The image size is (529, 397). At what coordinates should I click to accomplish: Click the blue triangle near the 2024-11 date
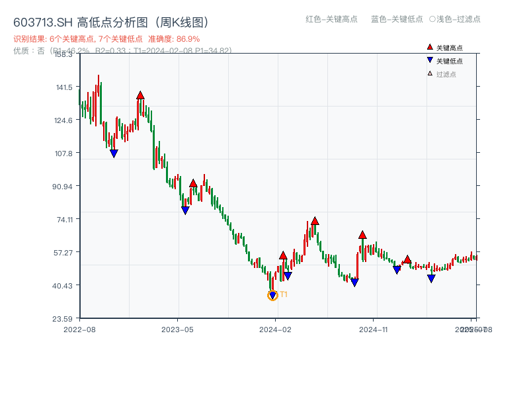(397, 269)
